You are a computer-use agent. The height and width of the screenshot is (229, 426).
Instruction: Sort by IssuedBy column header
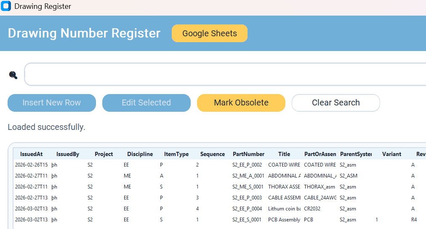(x=68, y=154)
